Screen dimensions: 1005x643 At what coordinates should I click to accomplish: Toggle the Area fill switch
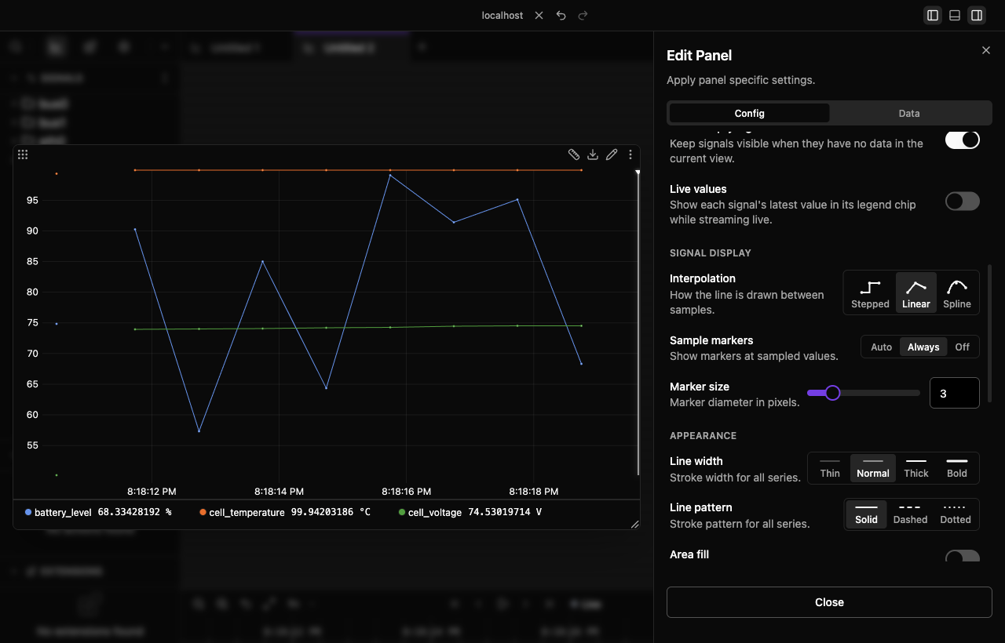(x=963, y=557)
